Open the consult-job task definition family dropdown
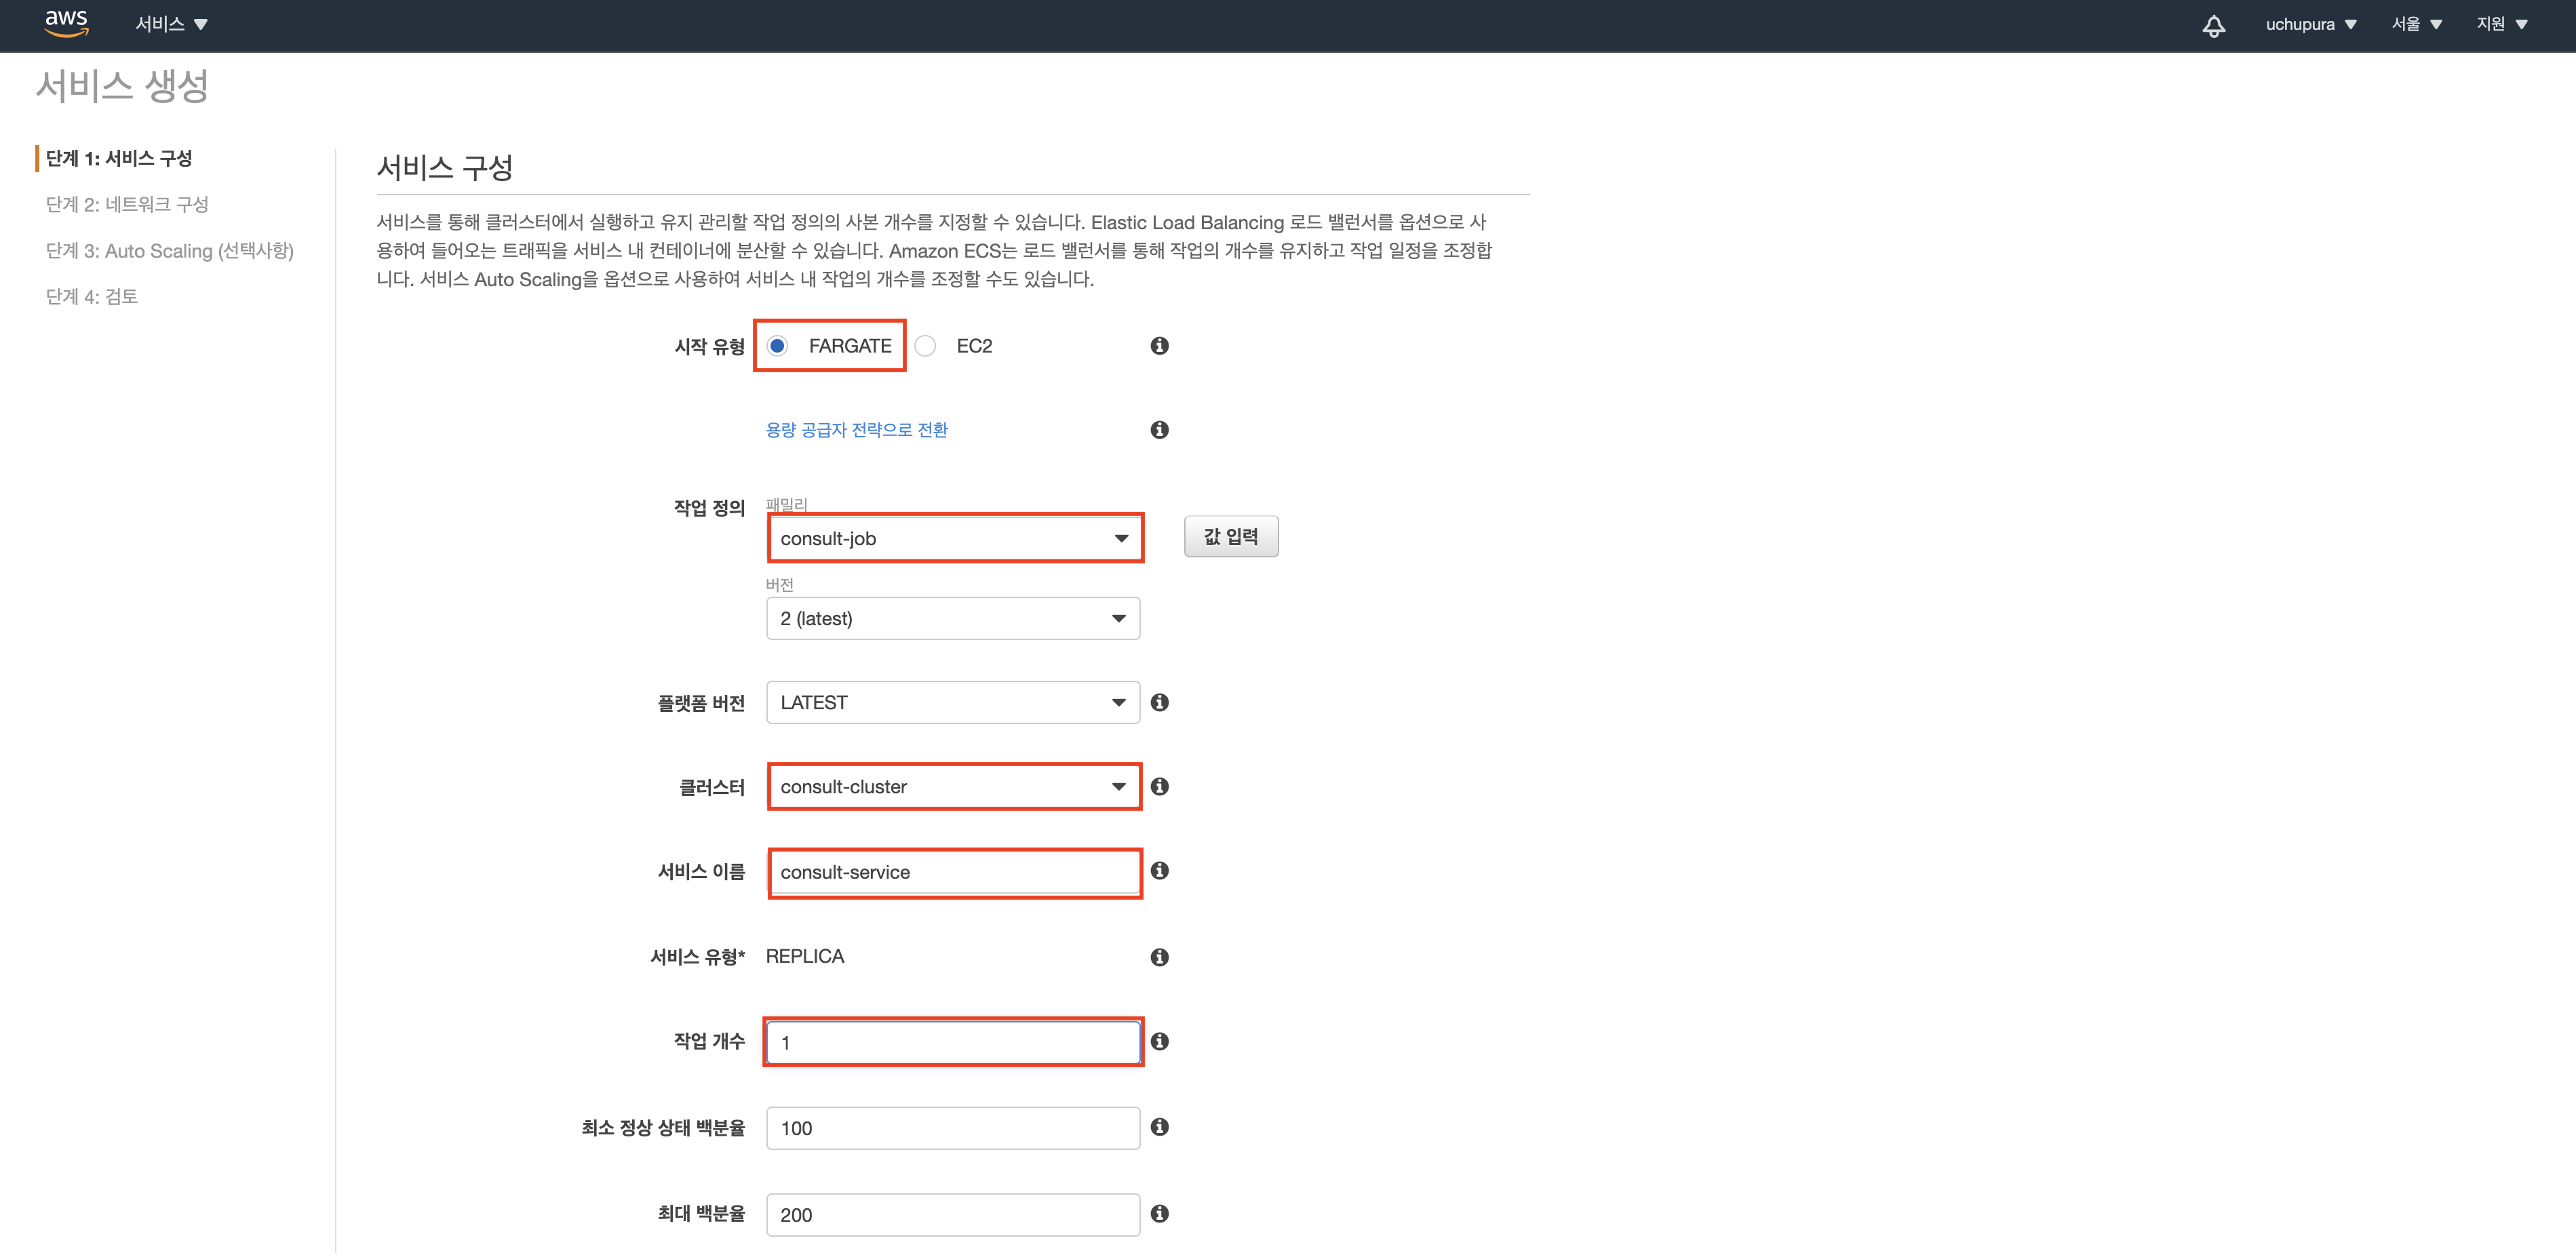The image size is (2576, 1253). point(953,539)
